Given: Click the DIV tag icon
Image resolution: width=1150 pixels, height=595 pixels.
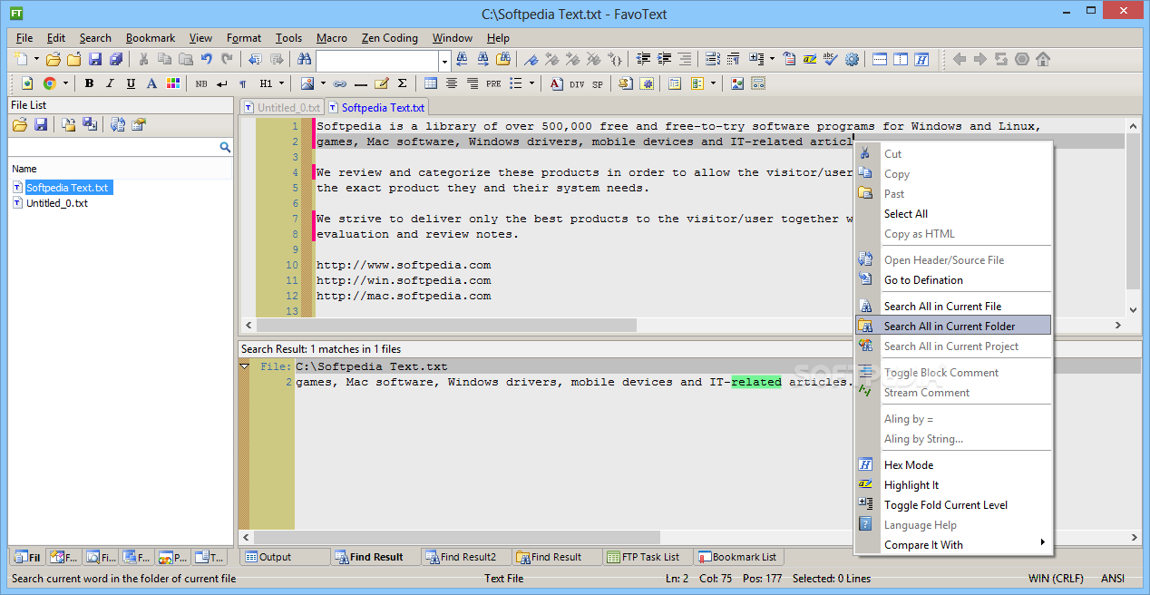Looking at the screenshot, I should (x=577, y=83).
